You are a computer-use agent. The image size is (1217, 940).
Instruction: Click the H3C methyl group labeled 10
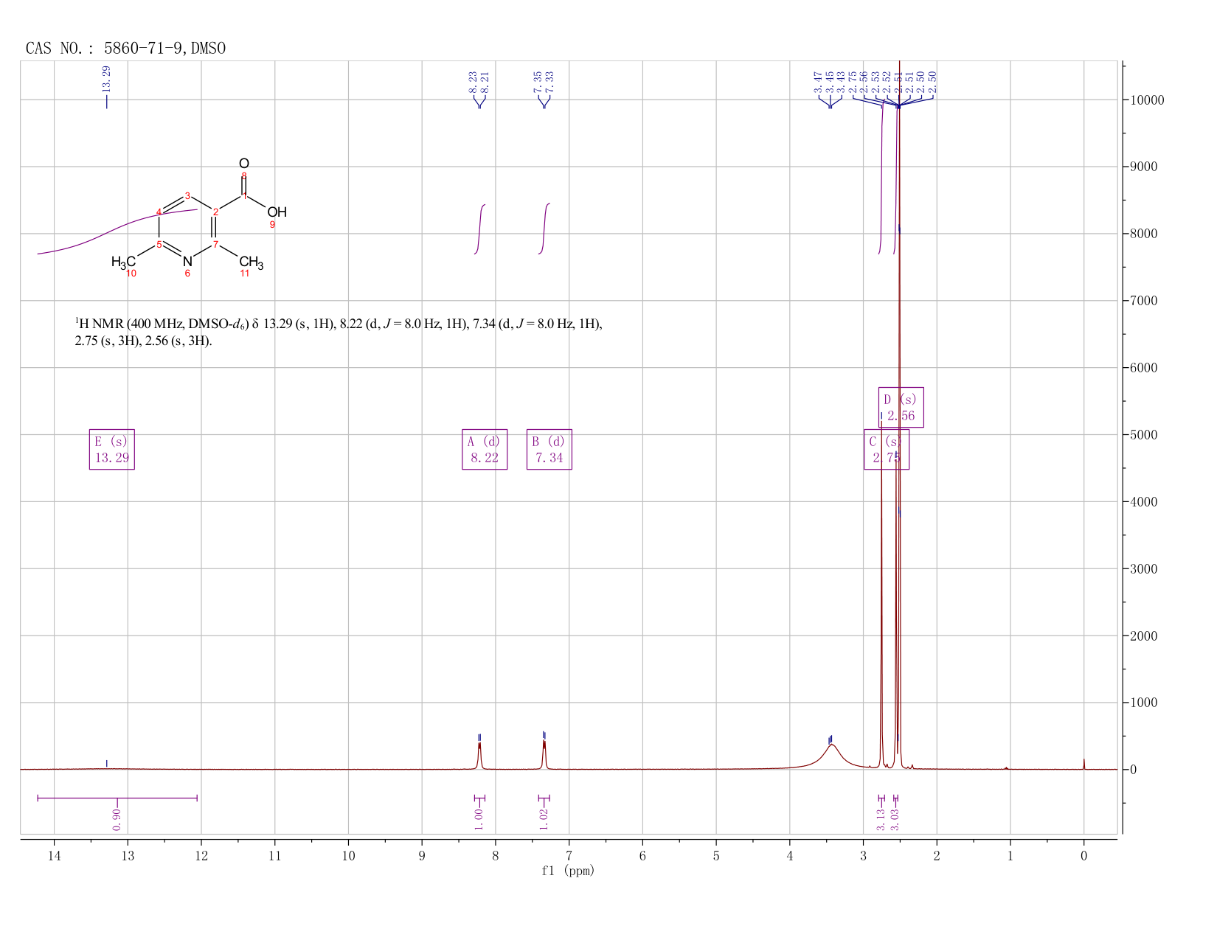[x=123, y=262]
